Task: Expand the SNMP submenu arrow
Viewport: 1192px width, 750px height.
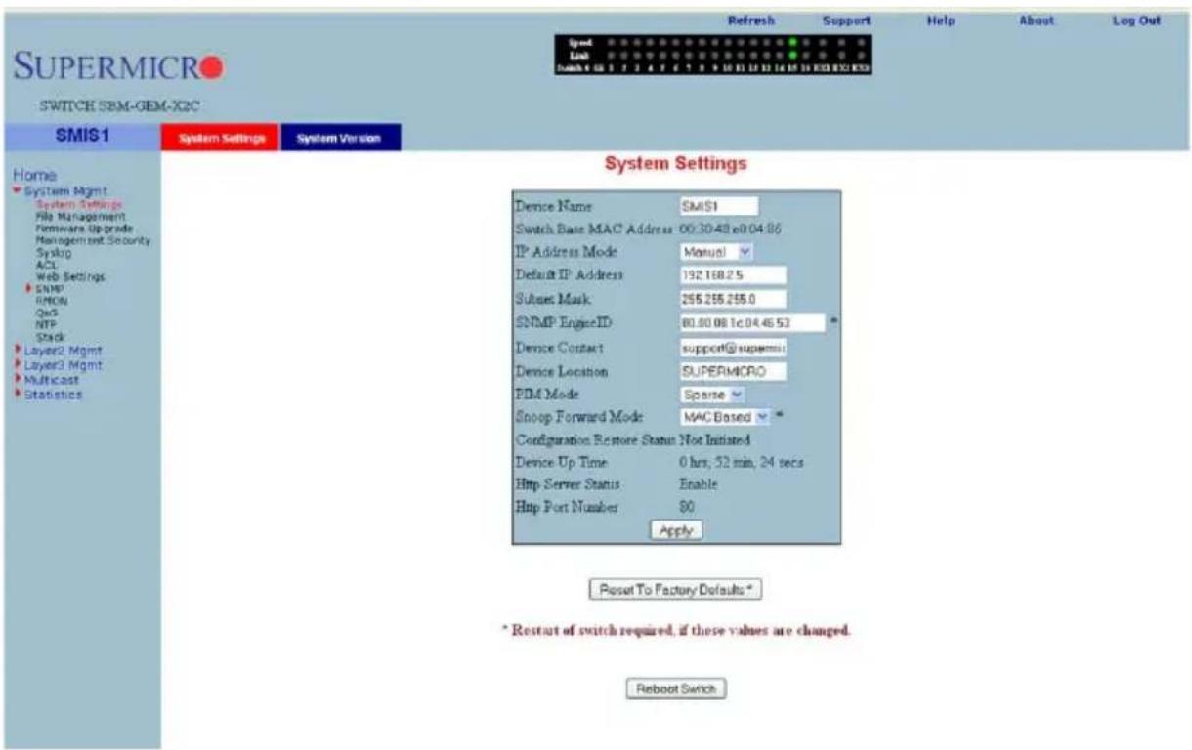Action: (30, 289)
